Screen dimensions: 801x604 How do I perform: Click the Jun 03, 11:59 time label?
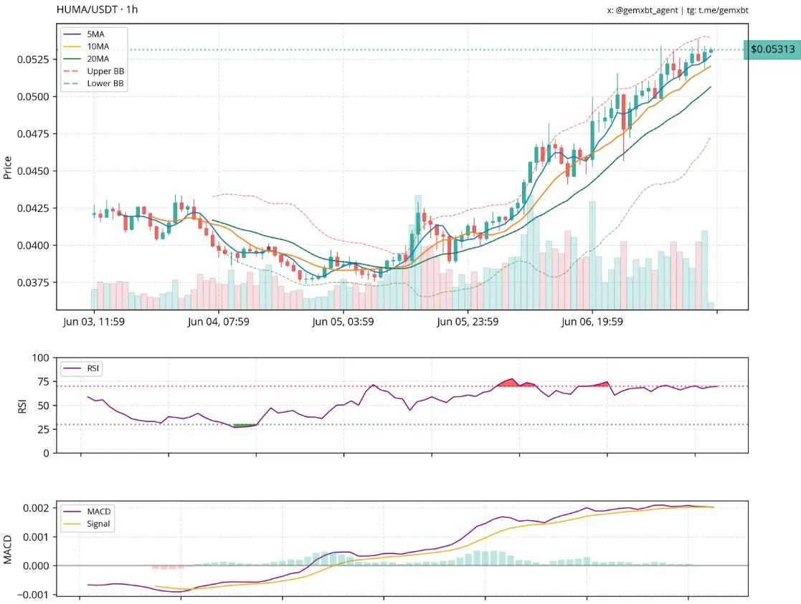pos(94,322)
